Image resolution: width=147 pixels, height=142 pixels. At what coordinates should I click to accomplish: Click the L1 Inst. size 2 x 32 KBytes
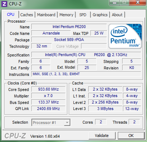click(x=105, y=96)
